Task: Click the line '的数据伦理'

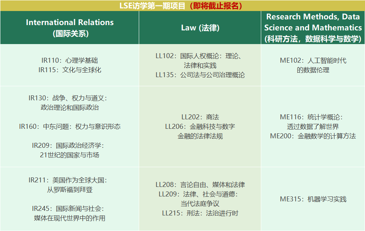Action: coord(313,70)
